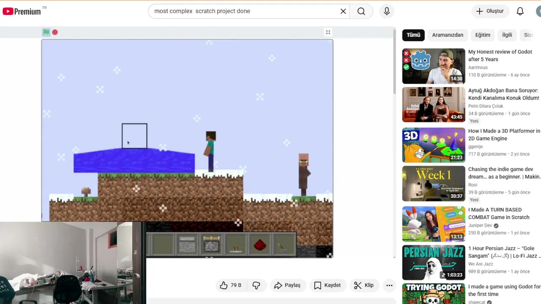The height and width of the screenshot is (304, 541).
Task: Open the Rooi channel name
Action: tap(473, 185)
